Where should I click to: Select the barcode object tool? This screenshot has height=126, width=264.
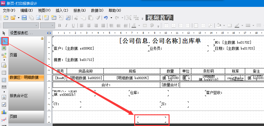coord(4,87)
